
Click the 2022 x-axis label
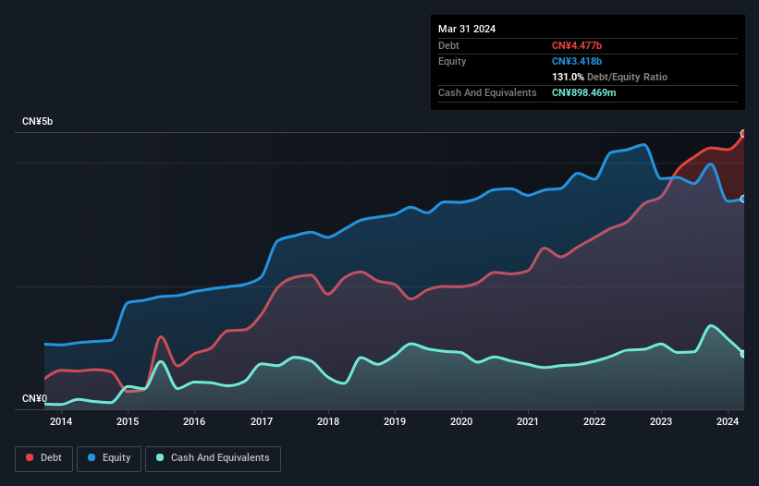point(594,421)
